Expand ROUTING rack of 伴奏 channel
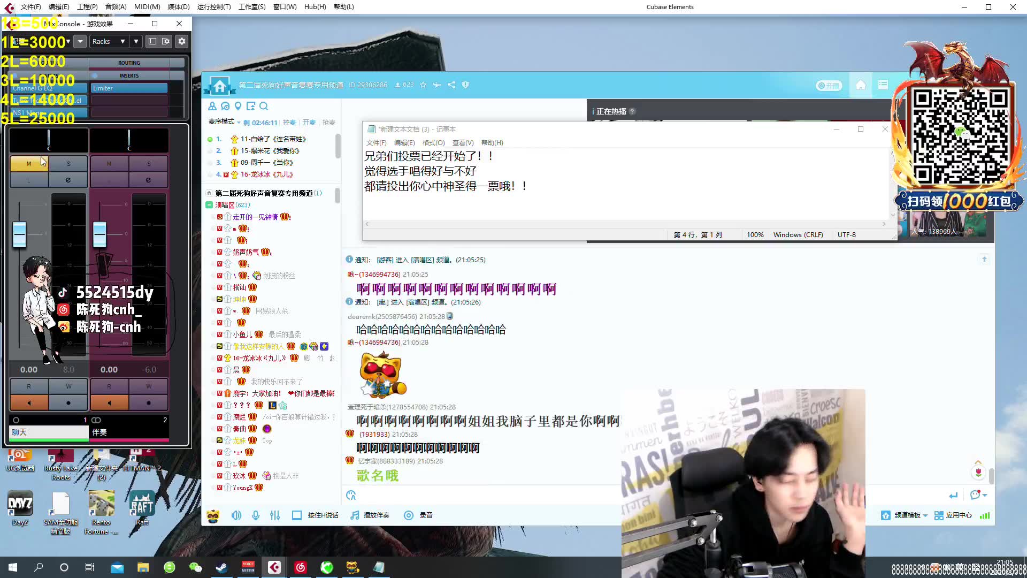The image size is (1027, 578). coord(129,63)
